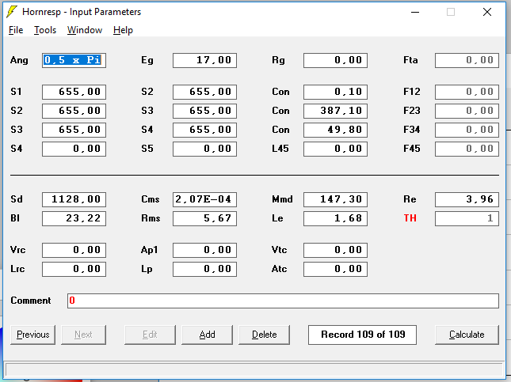Click the Cms label

point(151,199)
